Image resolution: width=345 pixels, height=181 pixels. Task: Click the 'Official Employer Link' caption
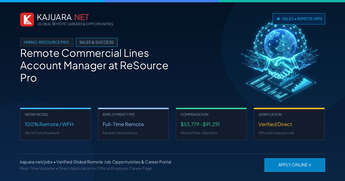point(276,133)
